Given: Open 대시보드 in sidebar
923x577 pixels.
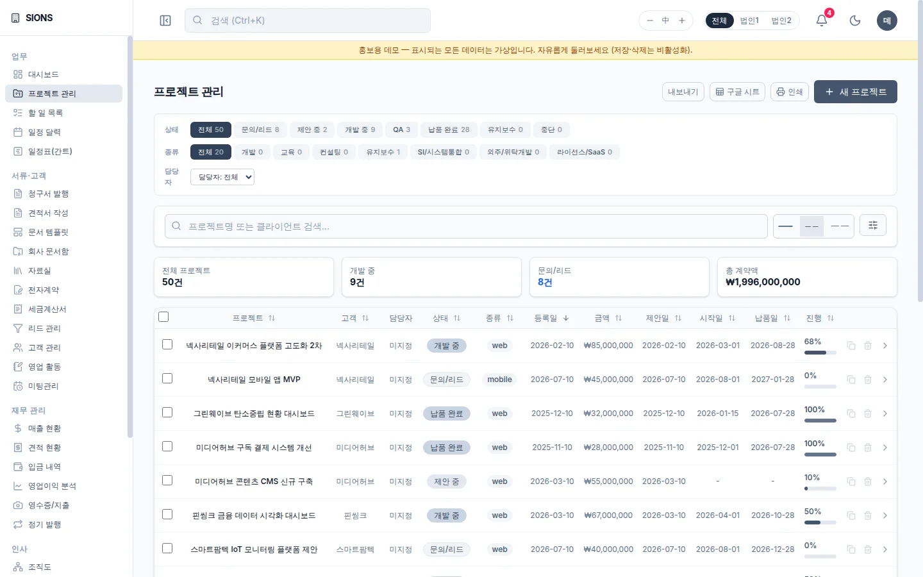Looking at the screenshot, I should [63, 74].
